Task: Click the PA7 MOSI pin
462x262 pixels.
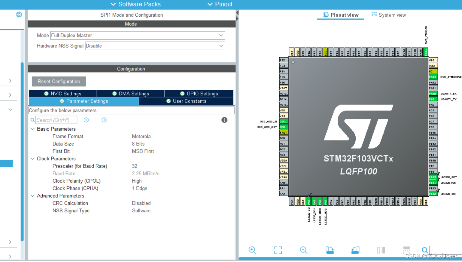Action: [x=325, y=201]
